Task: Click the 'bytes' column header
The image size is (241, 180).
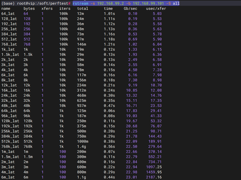Action: 29,9
